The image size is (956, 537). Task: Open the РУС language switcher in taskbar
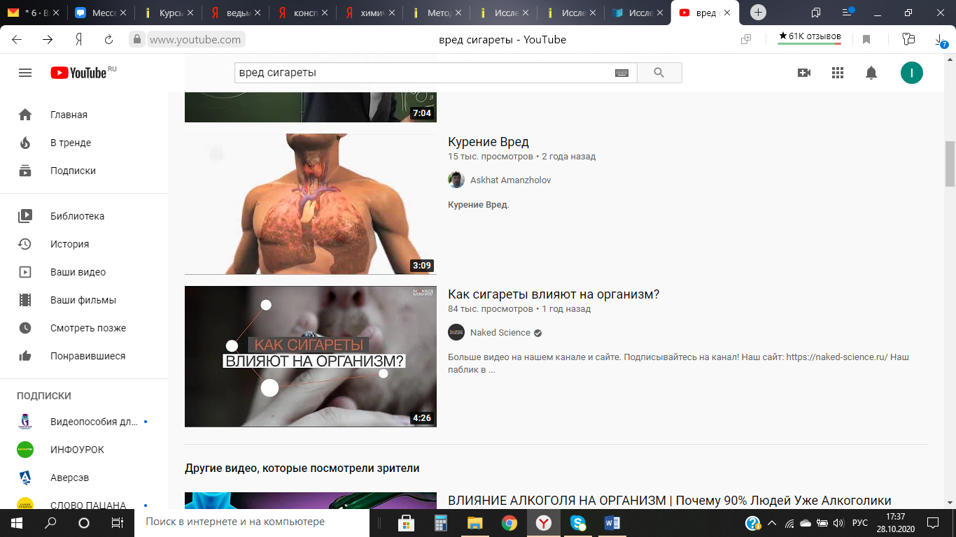(859, 523)
